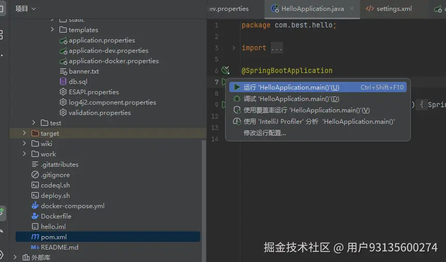Click the green run arrow in context menu
The height and width of the screenshot is (262, 446).
(236, 87)
